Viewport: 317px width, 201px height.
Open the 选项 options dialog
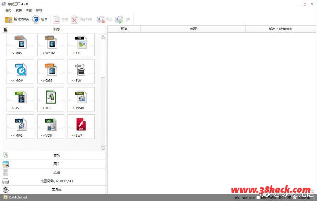(x=40, y=19)
